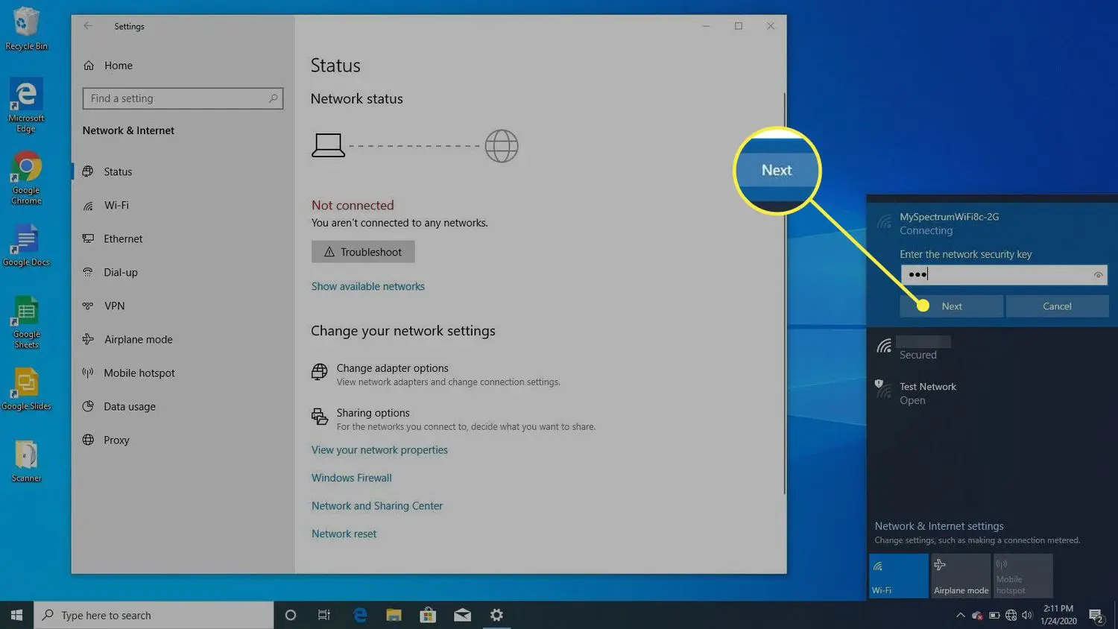The height and width of the screenshot is (629, 1118).
Task: Open Mail from the taskbar
Action: [462, 615]
